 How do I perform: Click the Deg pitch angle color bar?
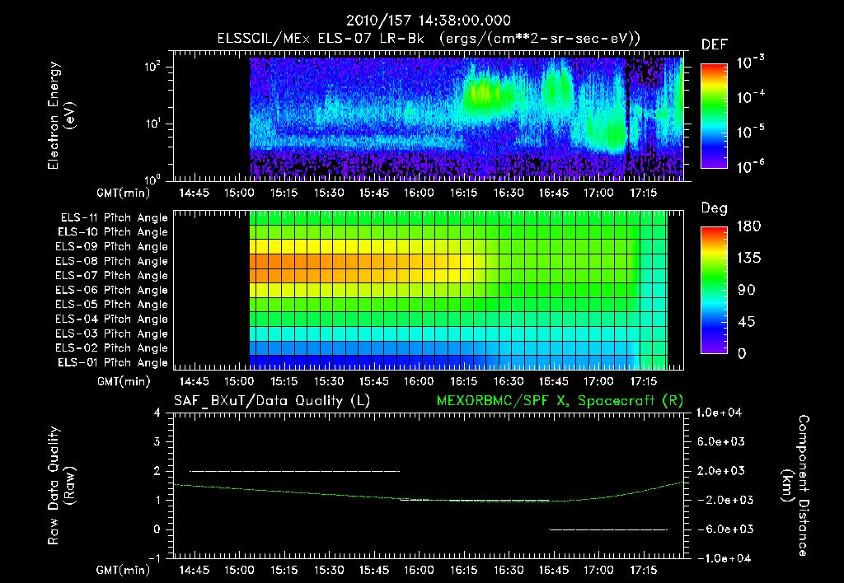coord(714,290)
